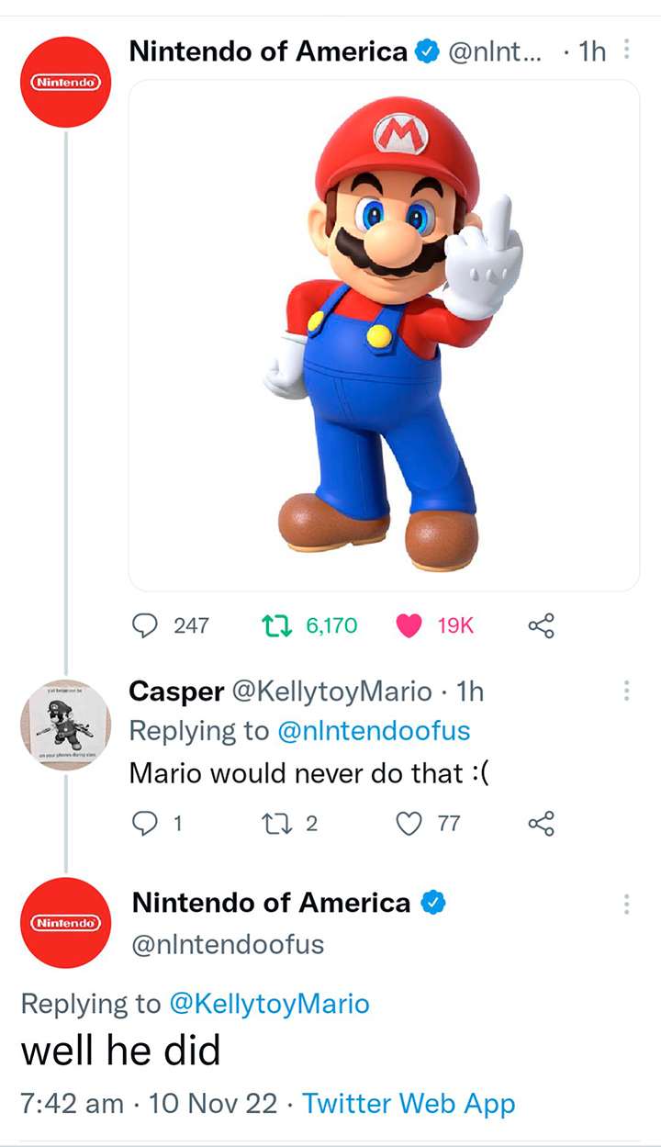
Task: Share Casper's reply tweet
Action: tap(541, 824)
